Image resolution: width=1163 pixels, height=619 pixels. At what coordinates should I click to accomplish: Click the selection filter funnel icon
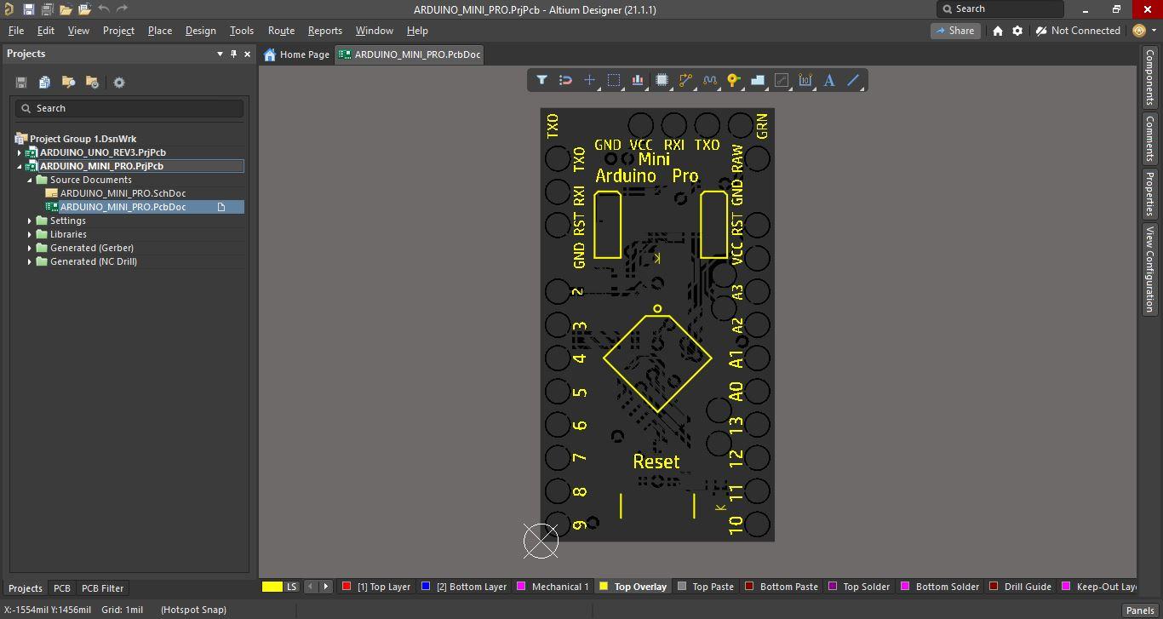coord(541,80)
